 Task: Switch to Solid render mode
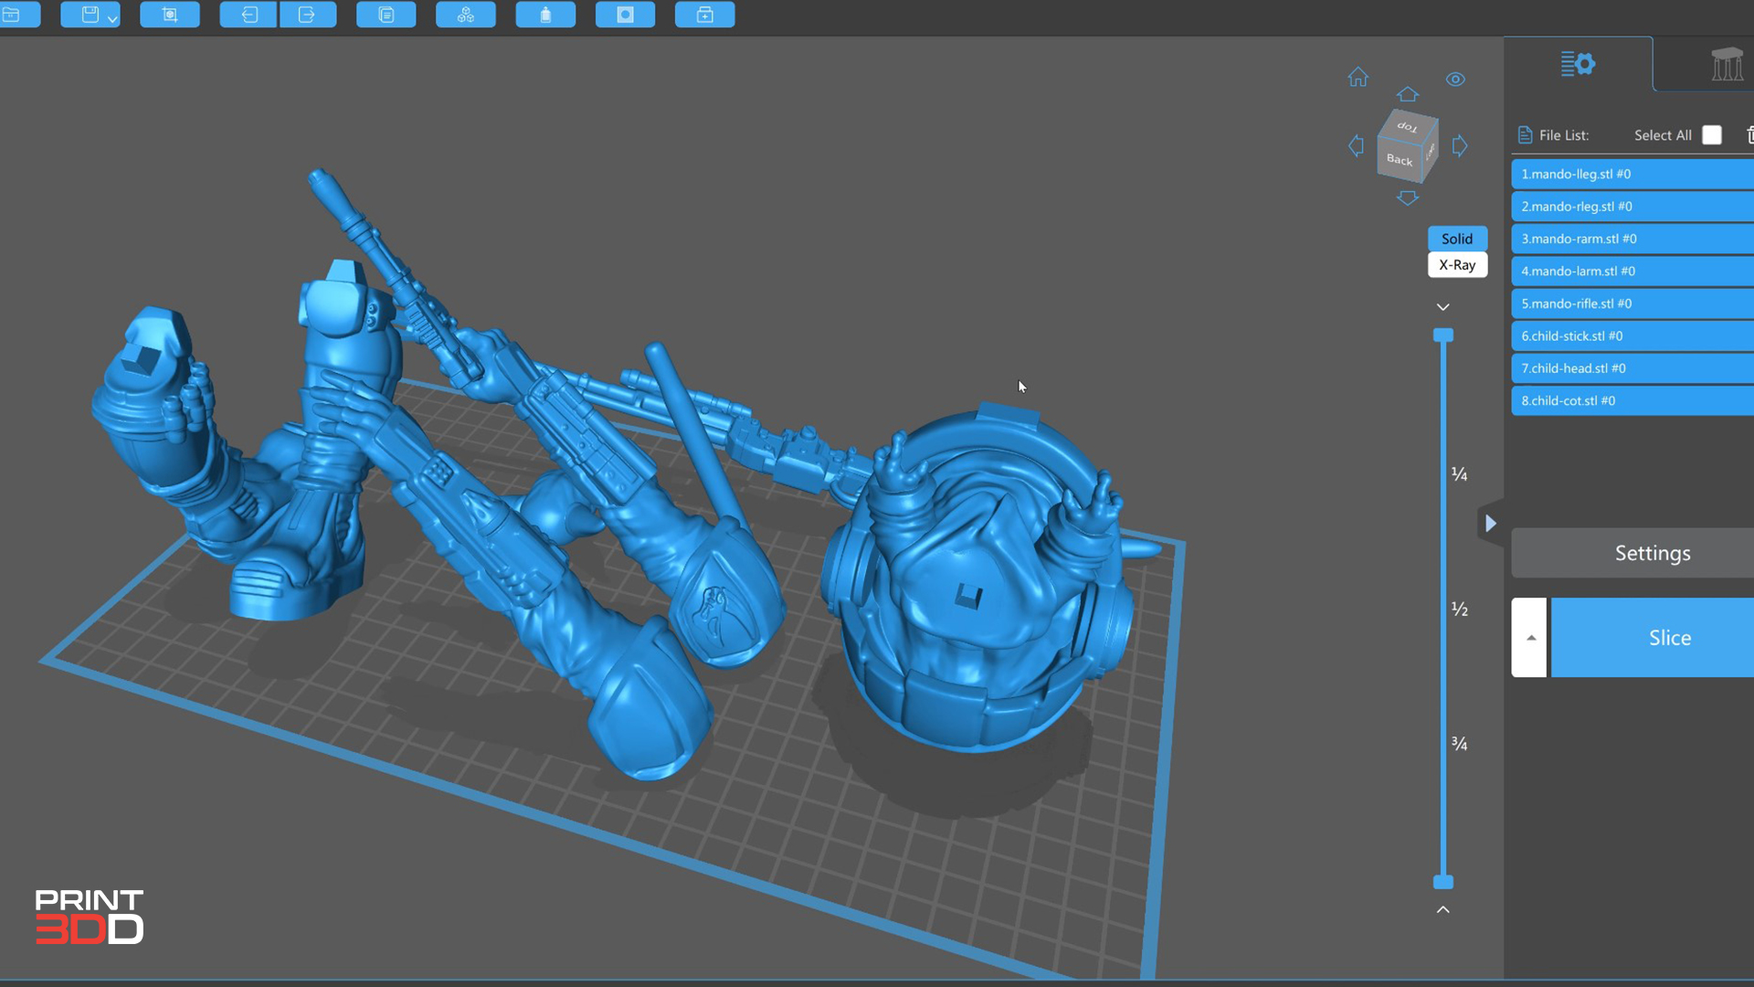point(1457,239)
